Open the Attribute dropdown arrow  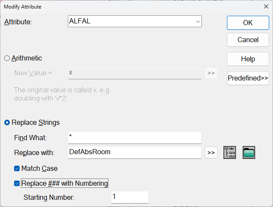pyautogui.click(x=197, y=22)
